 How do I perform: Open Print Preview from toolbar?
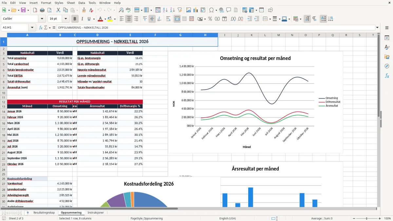[49, 10]
